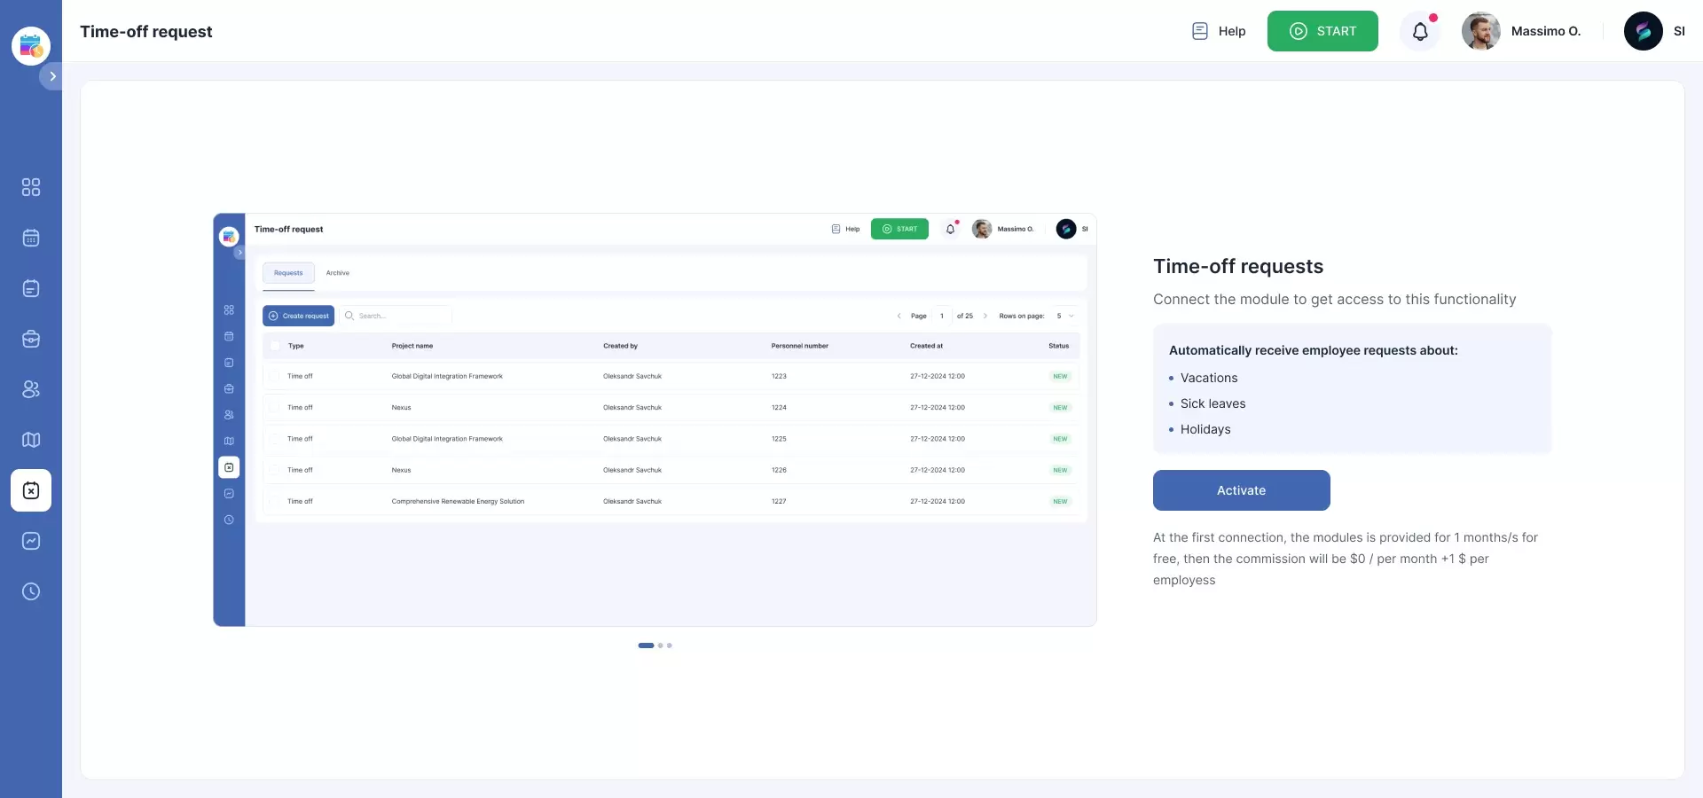
Task: Open the map icon in sidebar
Action: pyautogui.click(x=31, y=440)
